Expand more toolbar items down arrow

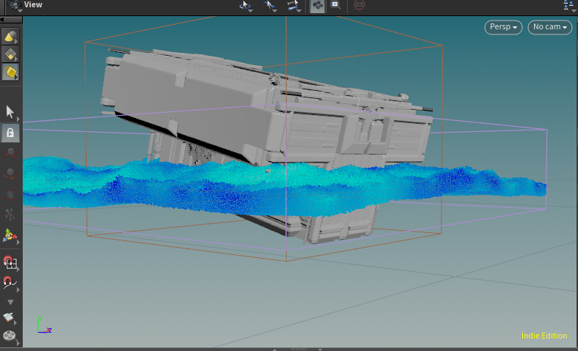pos(10,302)
